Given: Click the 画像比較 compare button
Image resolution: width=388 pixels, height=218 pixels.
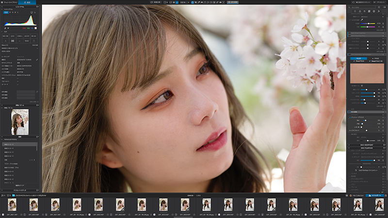Looking at the screenshot, I should [156, 2].
